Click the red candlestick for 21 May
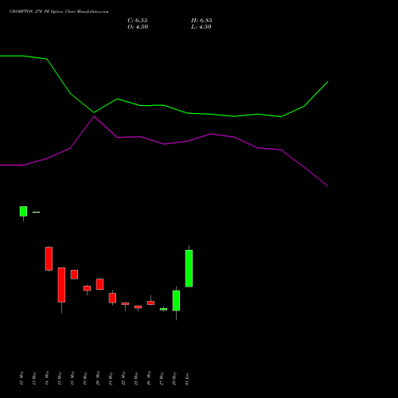The width and height of the screenshot is (398, 398). point(112,298)
